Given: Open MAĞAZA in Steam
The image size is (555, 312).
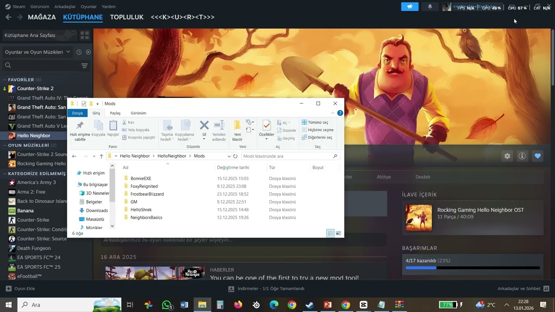Looking at the screenshot, I should pos(42,17).
